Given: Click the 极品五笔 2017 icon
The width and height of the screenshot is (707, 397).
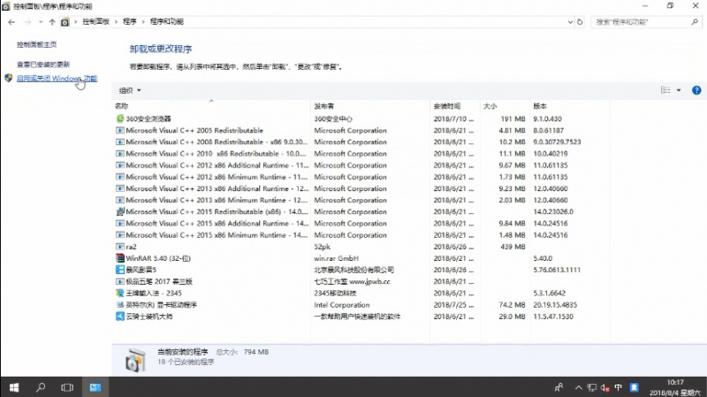Looking at the screenshot, I should pyautogui.click(x=120, y=281).
